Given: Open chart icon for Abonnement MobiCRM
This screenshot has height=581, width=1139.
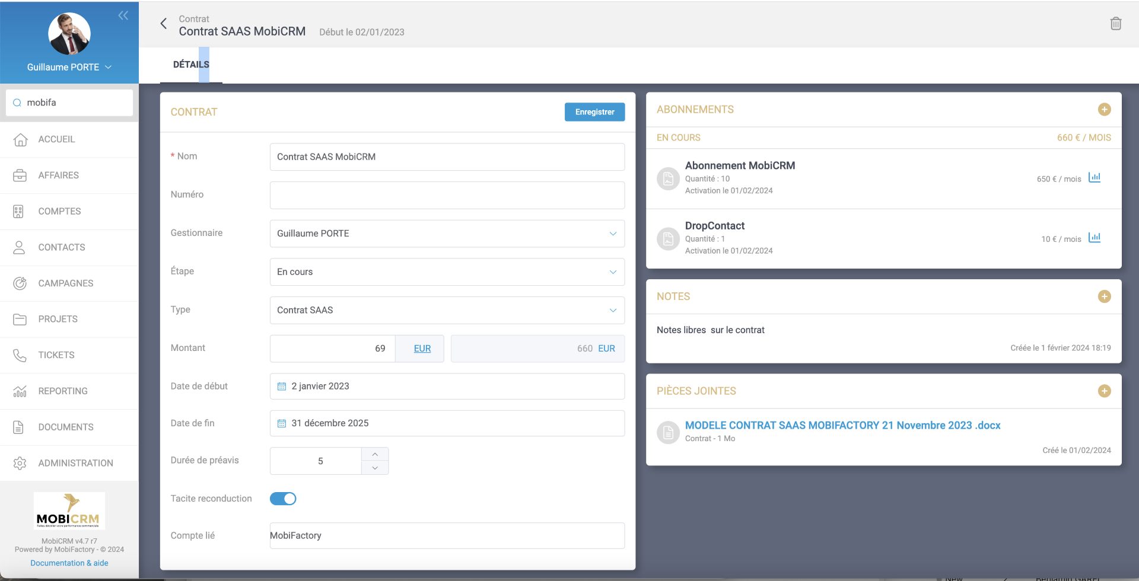Looking at the screenshot, I should [x=1095, y=178].
